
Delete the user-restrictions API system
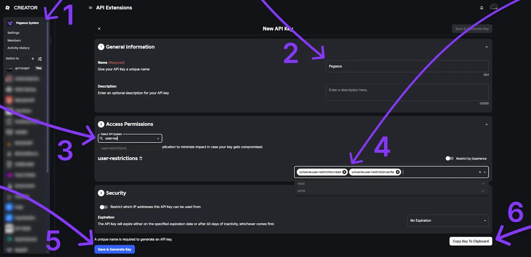point(141,159)
